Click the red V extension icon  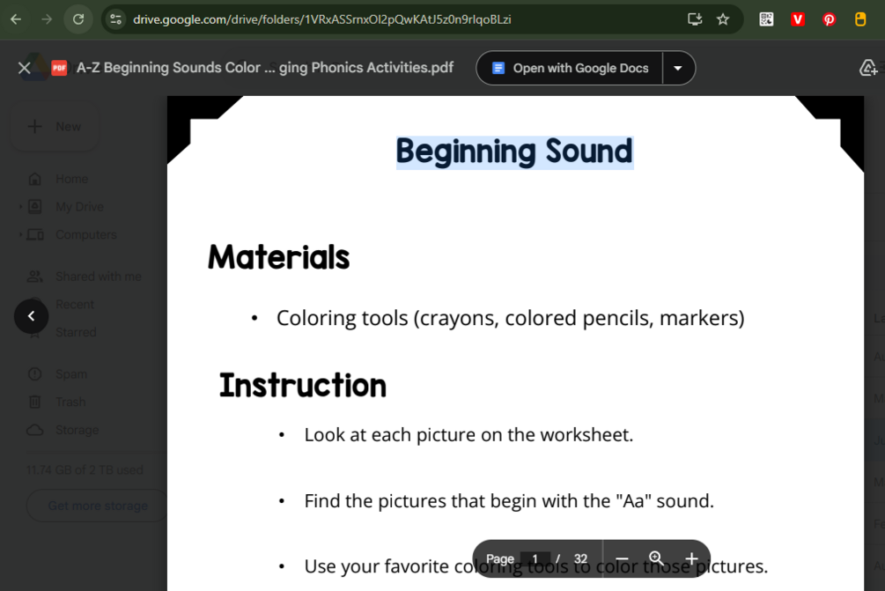click(797, 19)
